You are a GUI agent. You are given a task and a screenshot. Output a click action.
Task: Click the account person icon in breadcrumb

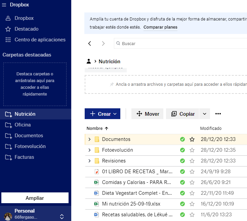pyautogui.click(x=89, y=61)
